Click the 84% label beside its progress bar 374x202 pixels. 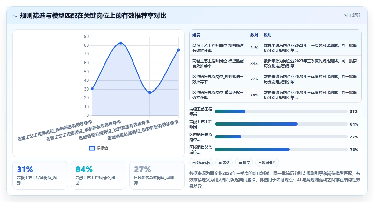(x=354, y=124)
